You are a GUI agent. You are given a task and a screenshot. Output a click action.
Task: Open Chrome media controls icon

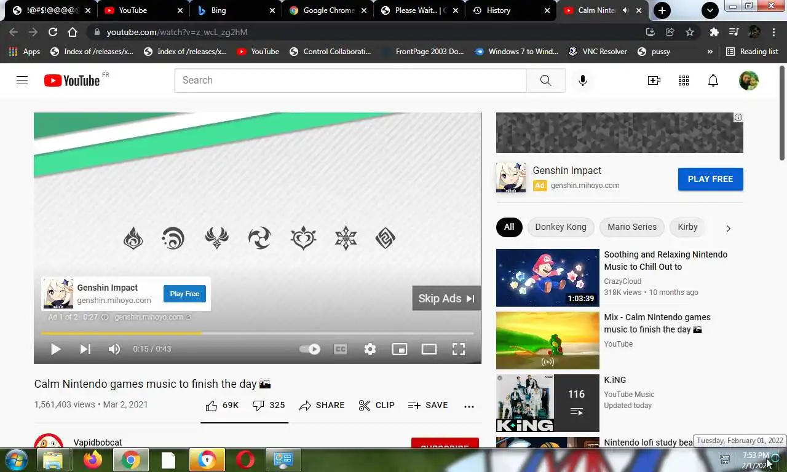point(734,32)
